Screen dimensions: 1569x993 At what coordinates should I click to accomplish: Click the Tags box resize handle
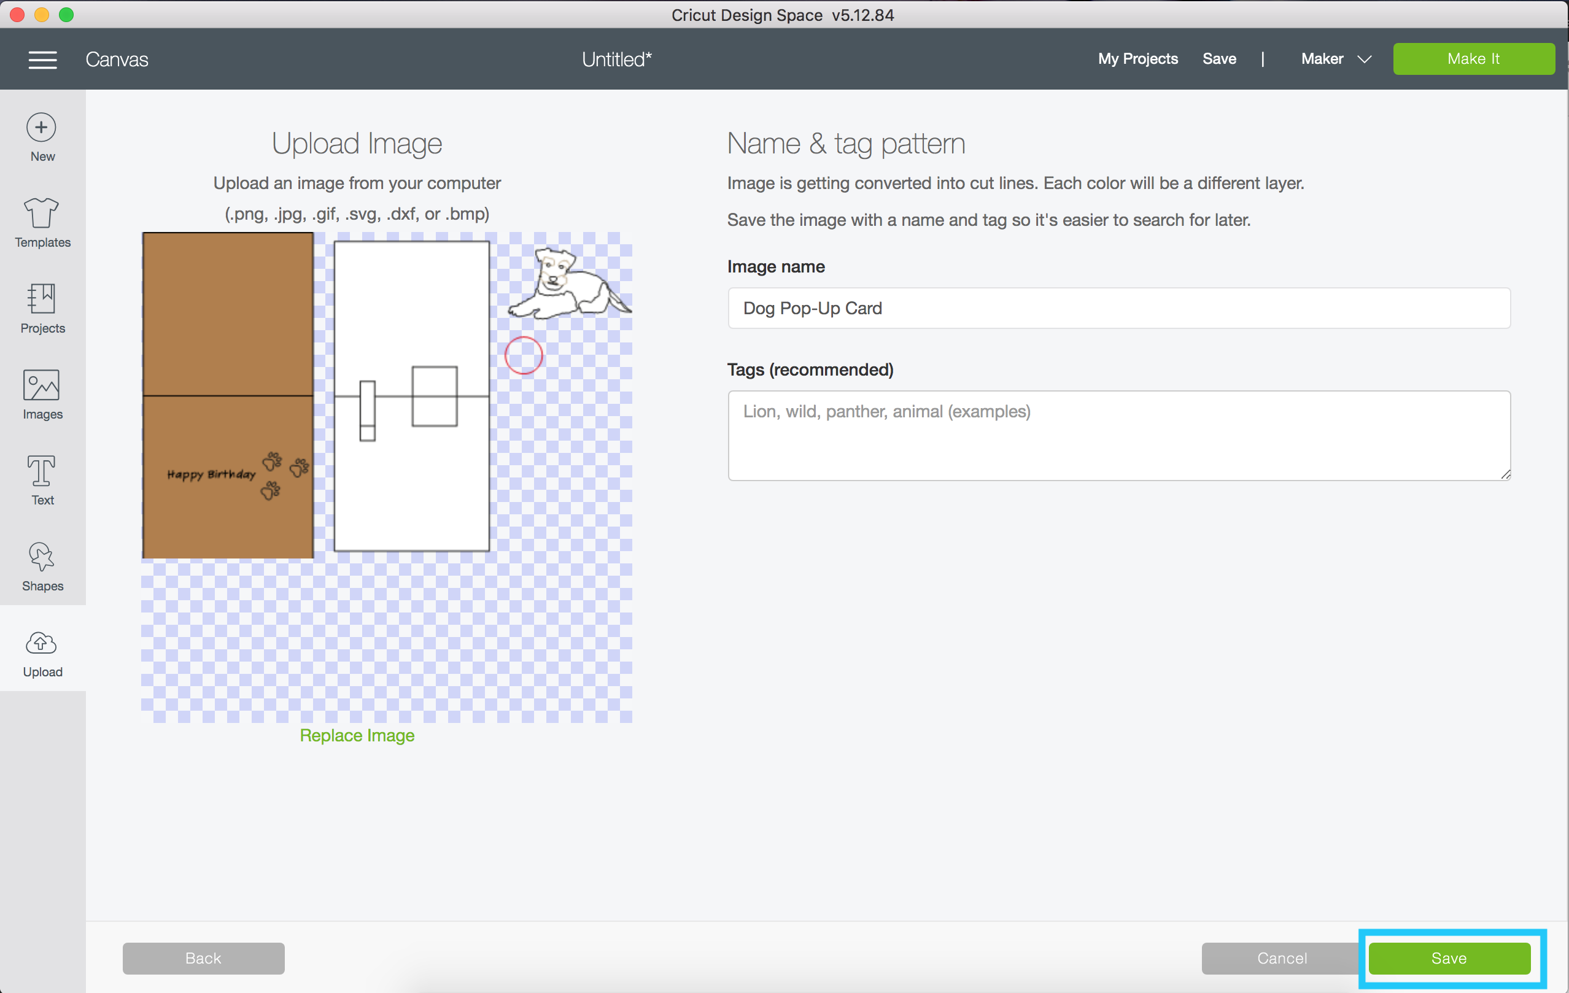1505,474
